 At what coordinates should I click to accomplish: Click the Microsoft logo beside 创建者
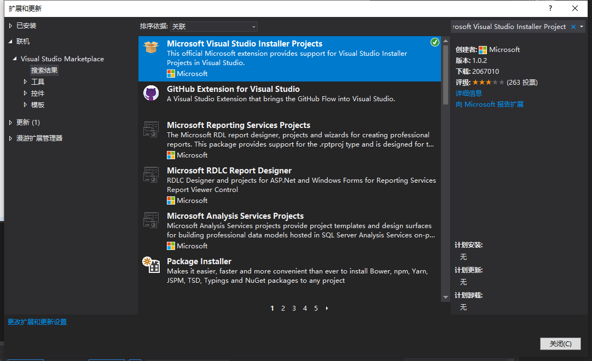click(483, 50)
